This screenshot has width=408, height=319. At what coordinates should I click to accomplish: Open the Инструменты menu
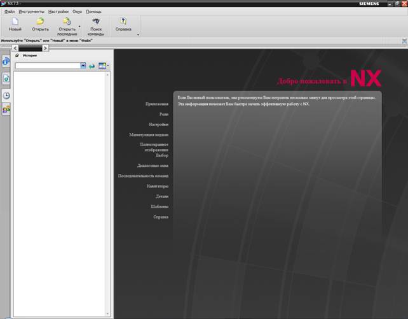pyautogui.click(x=32, y=11)
